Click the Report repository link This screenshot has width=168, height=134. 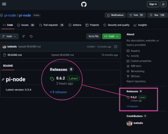tap(136, 81)
